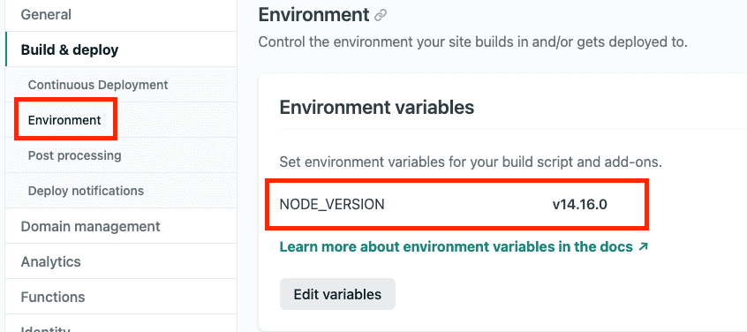The height and width of the screenshot is (332, 747).
Task: Click the Environment page heading
Action: [314, 15]
